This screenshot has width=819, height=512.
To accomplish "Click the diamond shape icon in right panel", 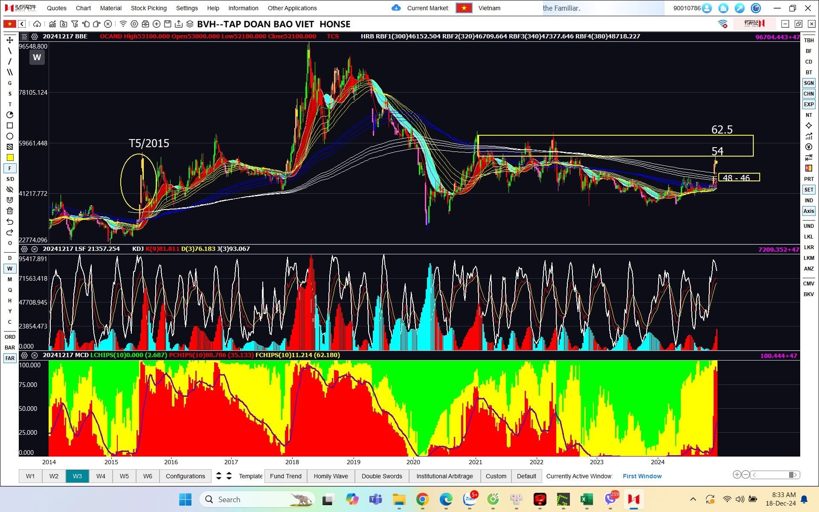I will [x=809, y=125].
